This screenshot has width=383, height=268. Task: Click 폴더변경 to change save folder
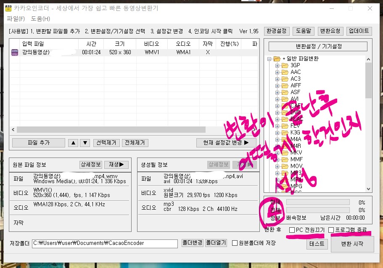click(x=193, y=243)
